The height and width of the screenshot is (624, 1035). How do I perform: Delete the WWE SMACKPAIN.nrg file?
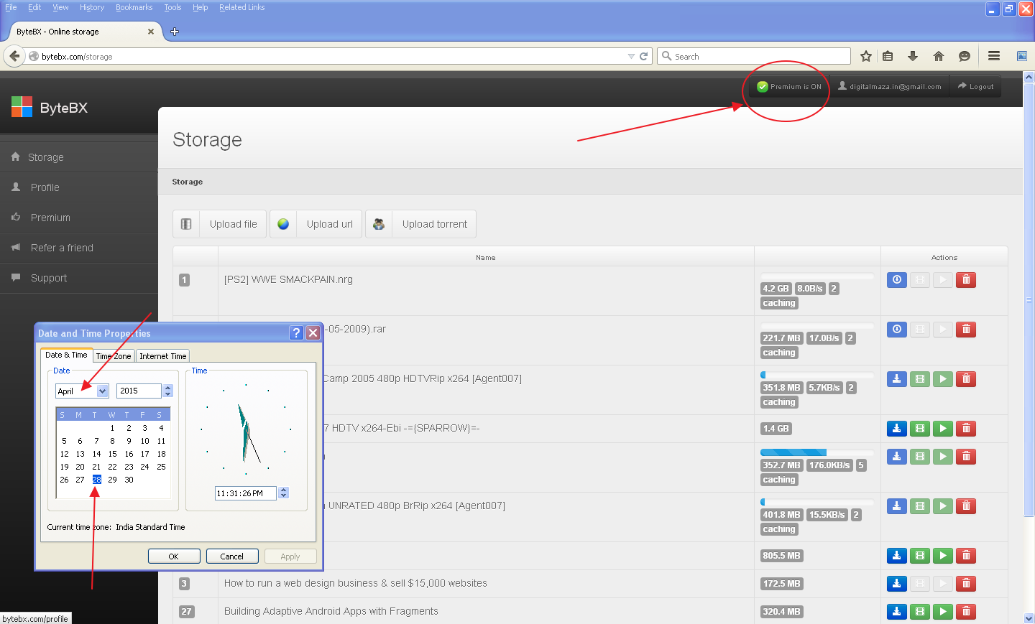coord(966,280)
